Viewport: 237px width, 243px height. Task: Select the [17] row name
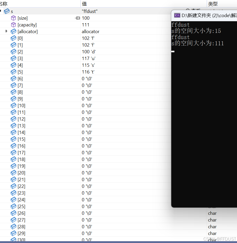[21, 153]
